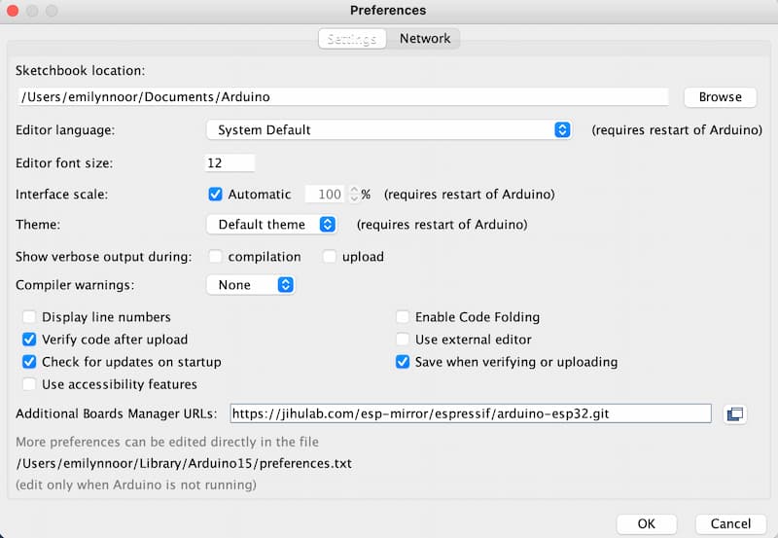Select the Settings tab

(351, 39)
